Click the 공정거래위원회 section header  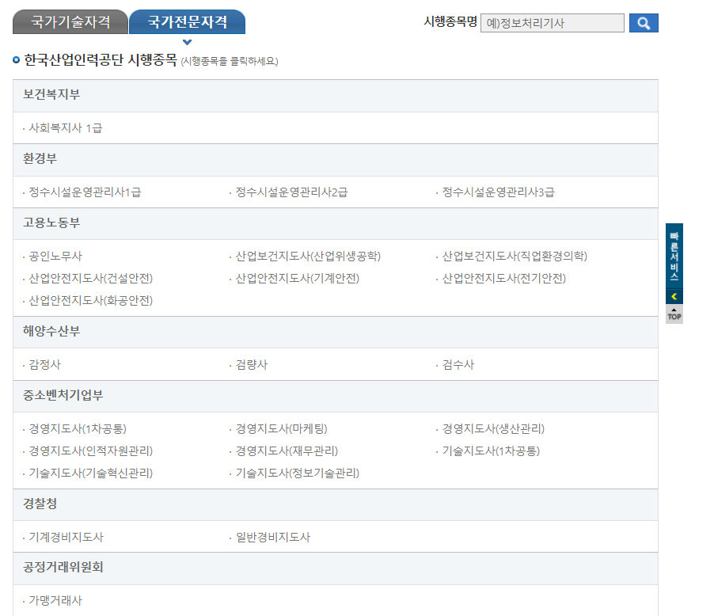(x=335, y=568)
